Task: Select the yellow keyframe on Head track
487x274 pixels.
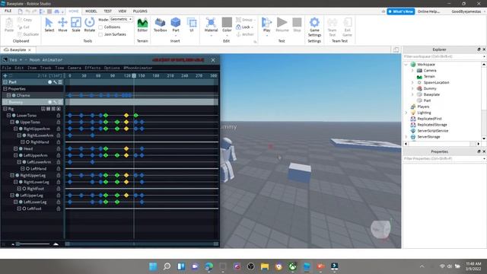Action: [126, 148]
